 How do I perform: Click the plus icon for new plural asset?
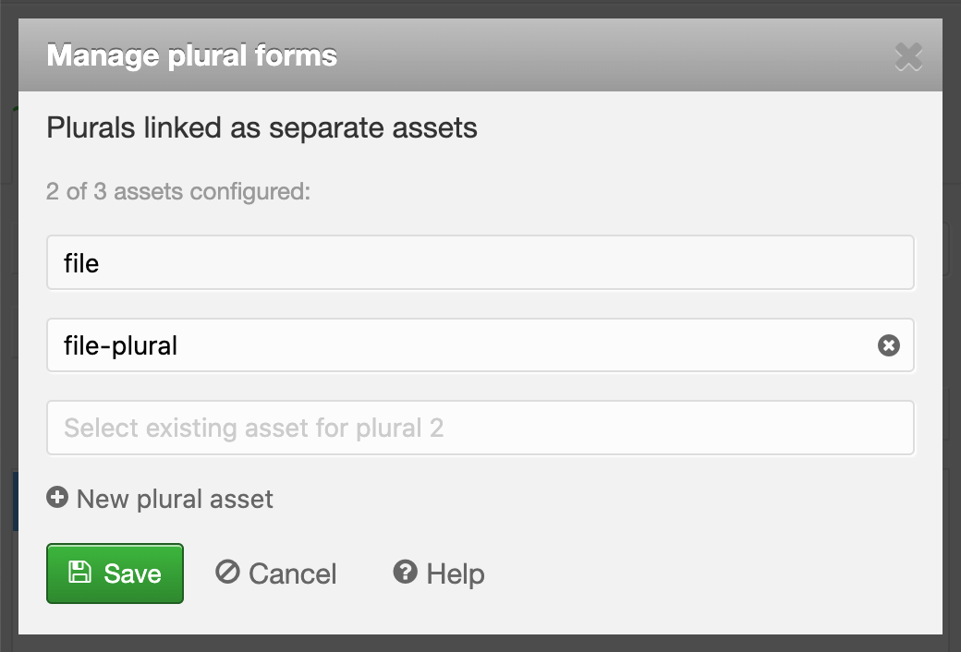click(57, 498)
